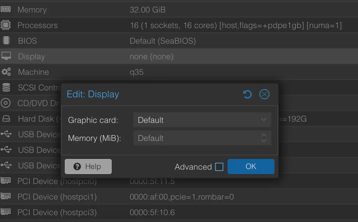Click the 32.00 GiB memory value
This screenshot has height=222, width=358.
click(148, 10)
